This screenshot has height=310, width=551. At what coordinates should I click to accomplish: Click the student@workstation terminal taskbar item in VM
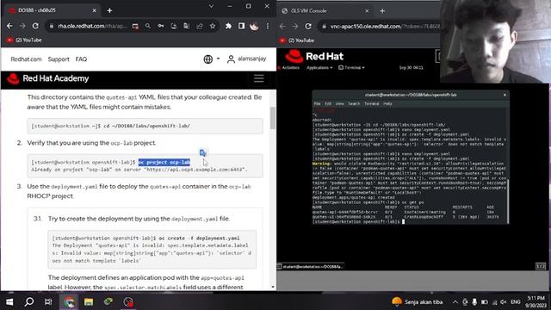coord(310,266)
